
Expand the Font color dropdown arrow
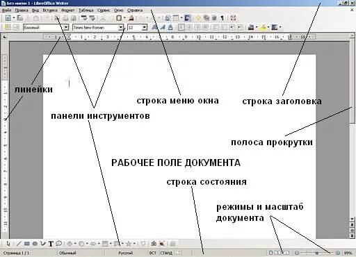[257, 27]
